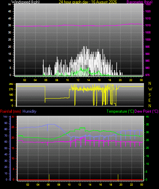Click the red "Rainfall (mm)" legend label

point(10,111)
